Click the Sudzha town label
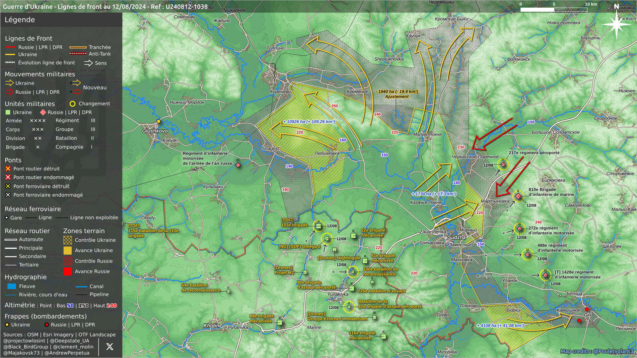 (x=457, y=237)
